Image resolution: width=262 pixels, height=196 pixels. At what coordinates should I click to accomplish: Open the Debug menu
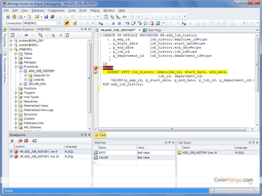(95, 10)
